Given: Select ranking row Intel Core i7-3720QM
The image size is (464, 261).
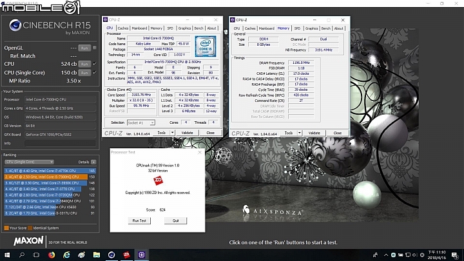Looking at the screenshot, I should pyautogui.click(x=50, y=195).
